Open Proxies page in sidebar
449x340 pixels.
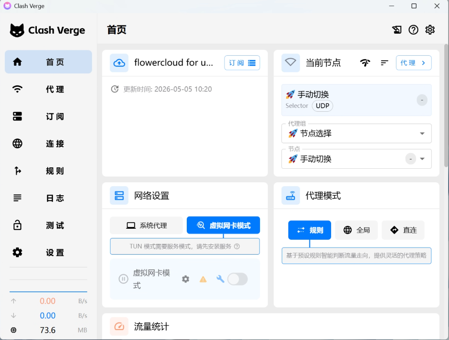pyautogui.click(x=48, y=89)
